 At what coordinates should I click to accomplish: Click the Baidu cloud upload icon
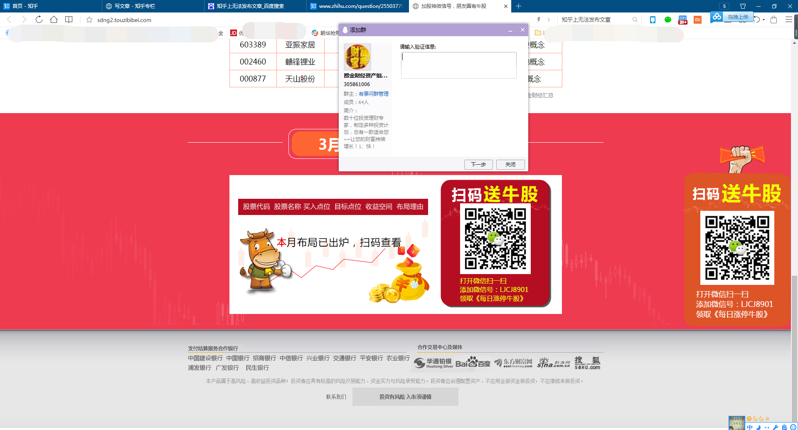point(717,17)
